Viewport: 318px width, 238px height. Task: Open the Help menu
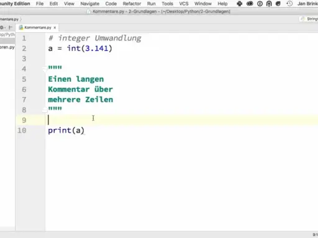222,4
